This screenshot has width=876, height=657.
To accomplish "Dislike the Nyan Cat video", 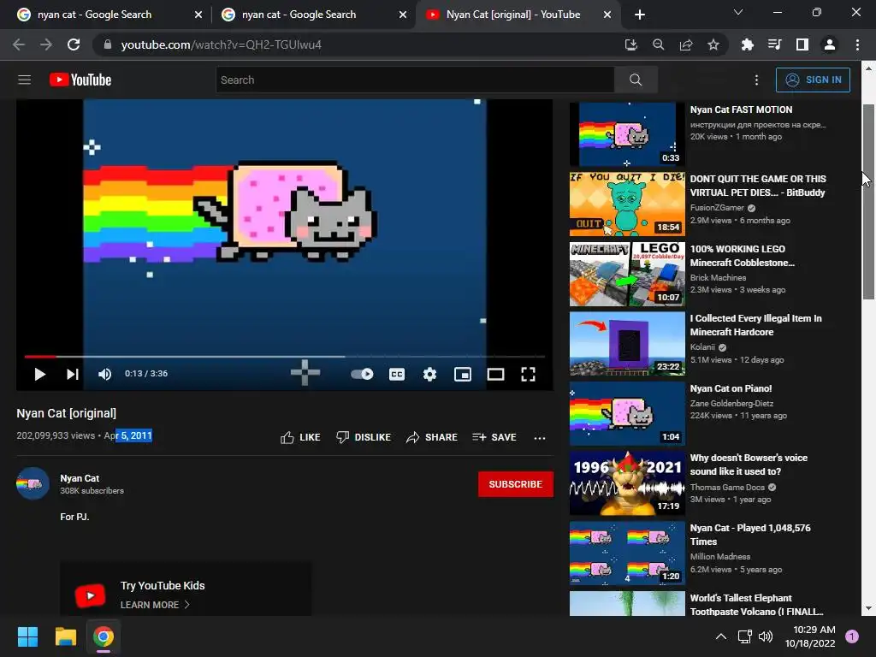I will tap(363, 437).
